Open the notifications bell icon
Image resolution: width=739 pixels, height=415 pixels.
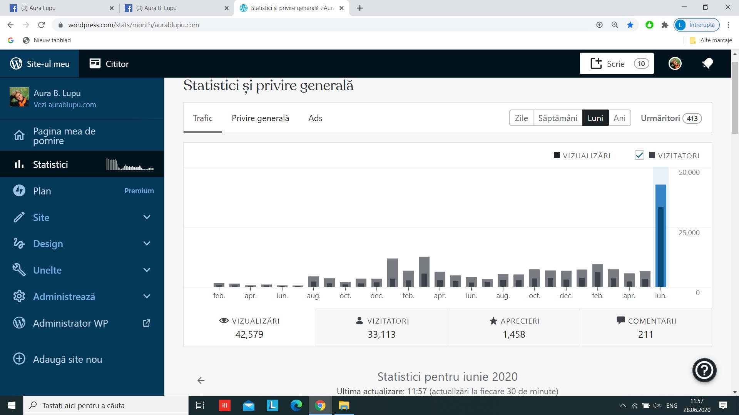tap(707, 63)
